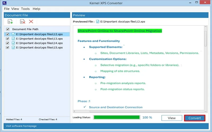Viewport: 212px width, 132px height.
Task: Click the Sites, Document Libraries, Lists text line
Action: point(149,53)
